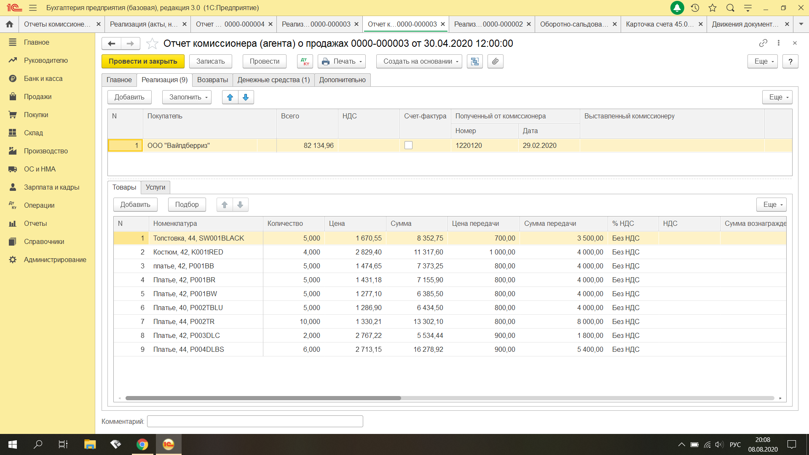The image size is (809, 455).
Task: Show Дт/Кт document postings icon
Action: (305, 62)
